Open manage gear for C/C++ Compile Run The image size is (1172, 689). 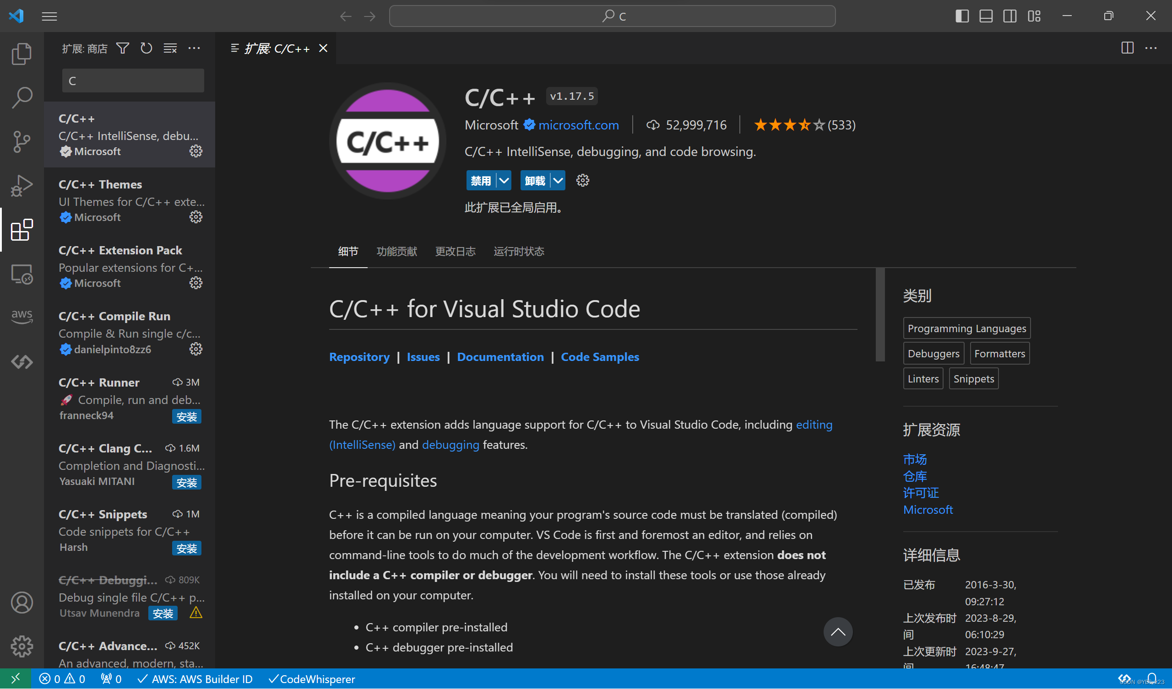pyautogui.click(x=196, y=349)
